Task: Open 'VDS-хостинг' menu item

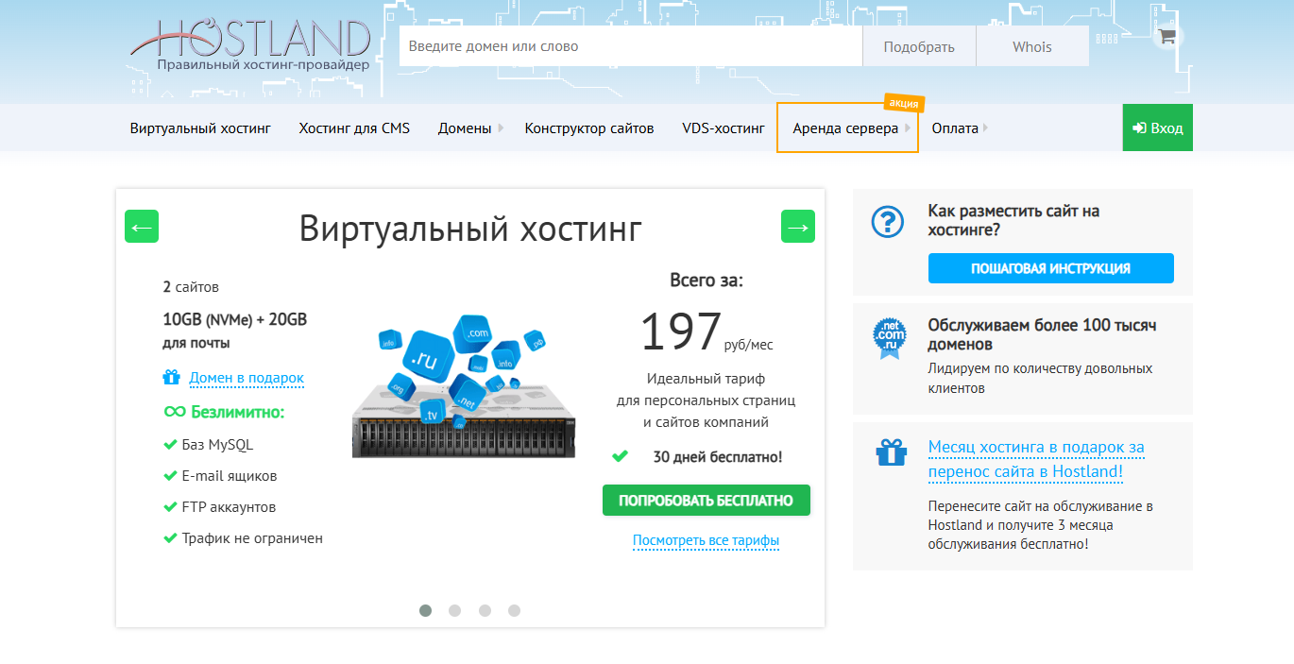Action: [724, 128]
